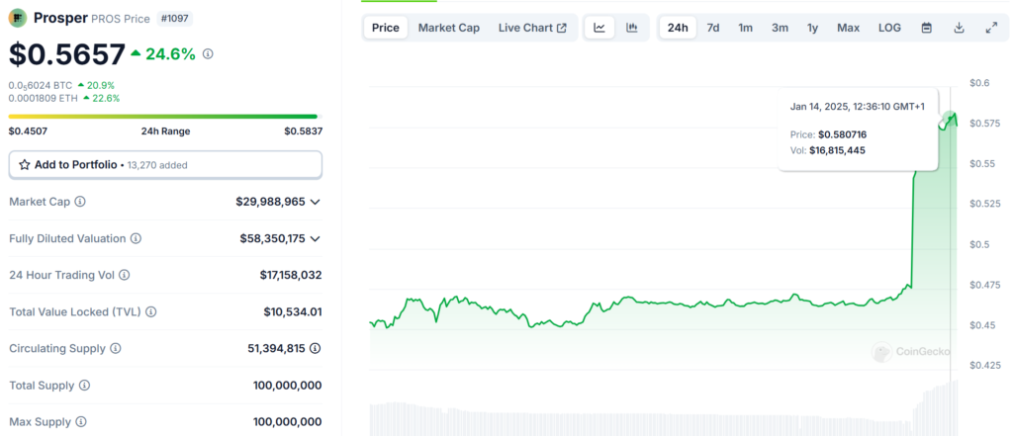Click Total Value Locked info icon
The width and height of the screenshot is (1013, 436).
pos(148,312)
